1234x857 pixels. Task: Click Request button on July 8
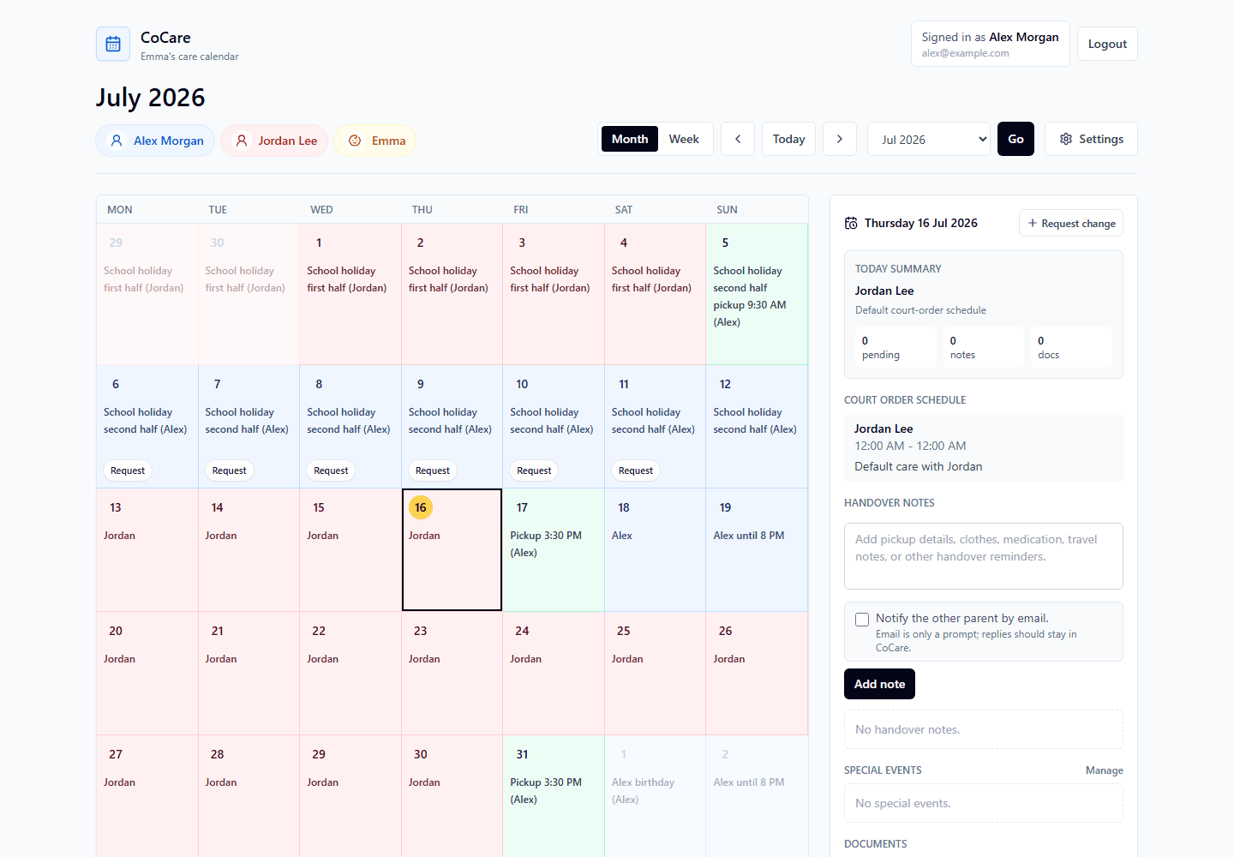[x=331, y=470]
